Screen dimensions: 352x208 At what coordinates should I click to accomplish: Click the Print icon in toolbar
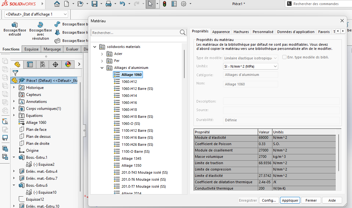tap(108, 4)
